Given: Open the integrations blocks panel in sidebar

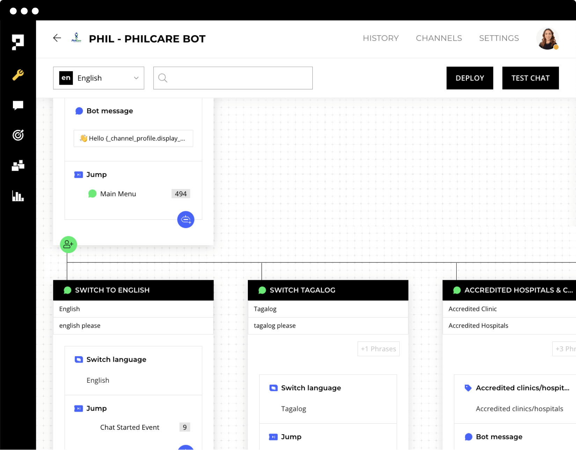Looking at the screenshot, I should [18, 166].
